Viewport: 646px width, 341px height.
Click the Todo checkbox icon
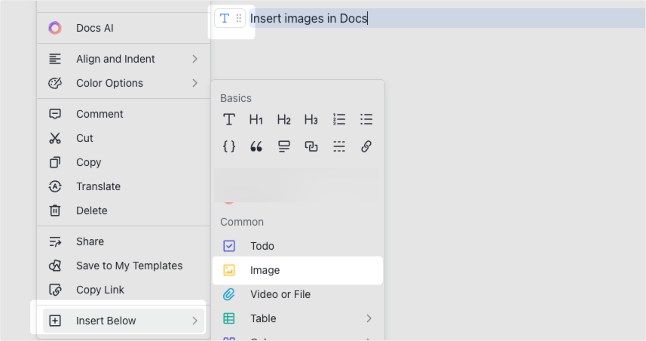click(x=229, y=246)
